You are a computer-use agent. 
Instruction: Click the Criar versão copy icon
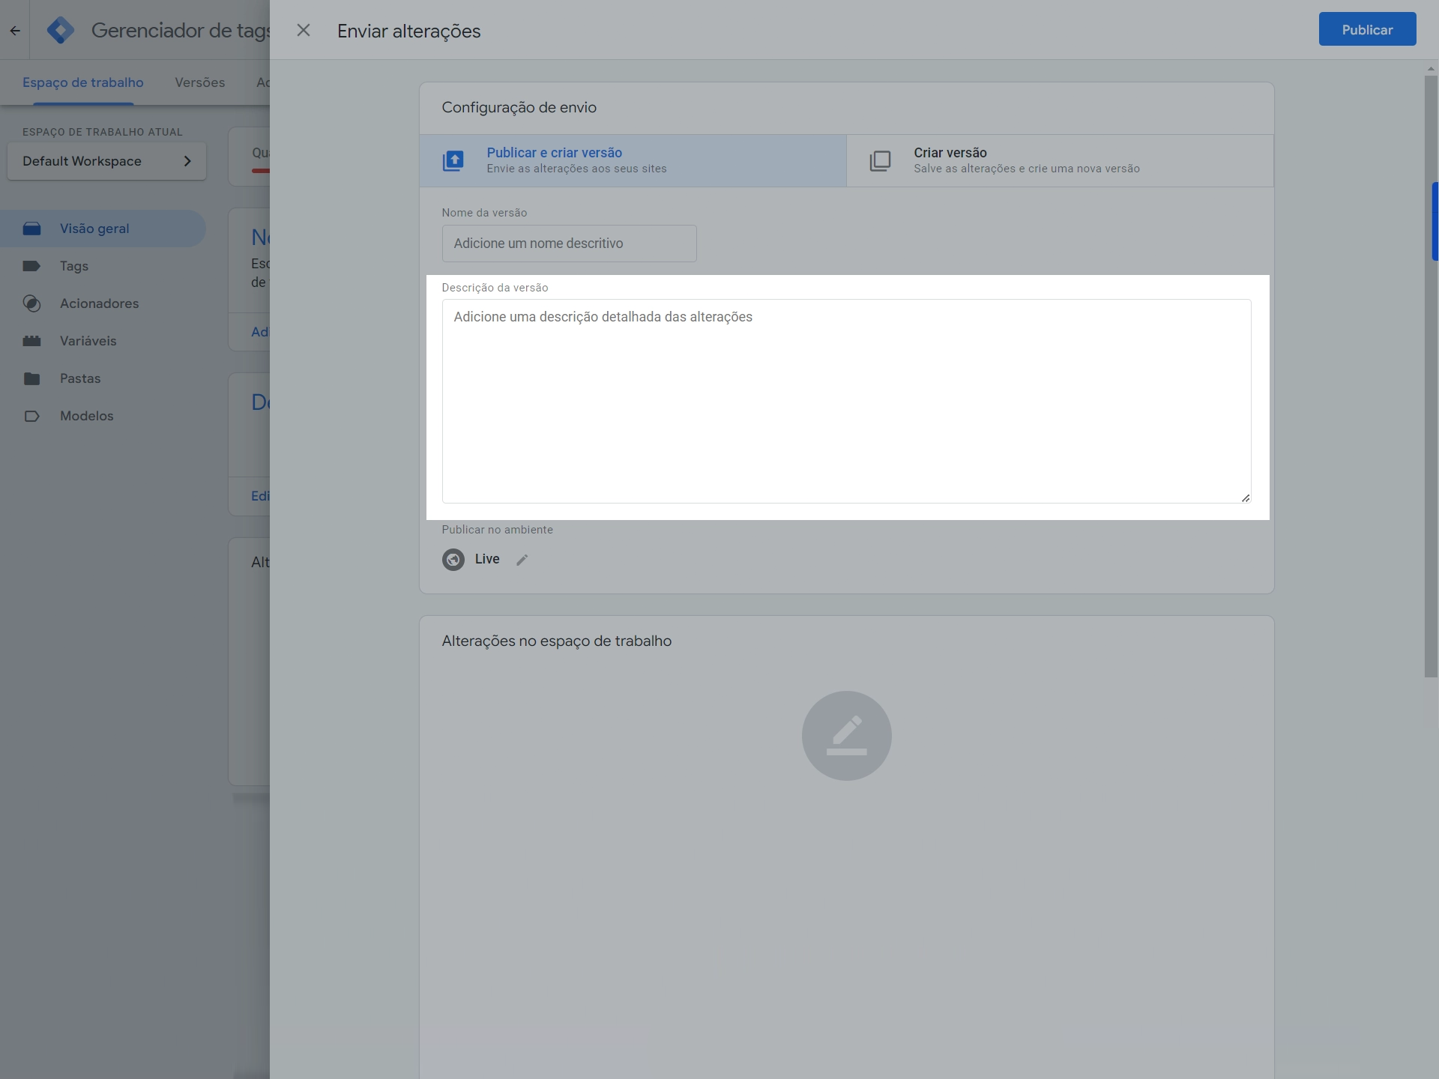880,161
